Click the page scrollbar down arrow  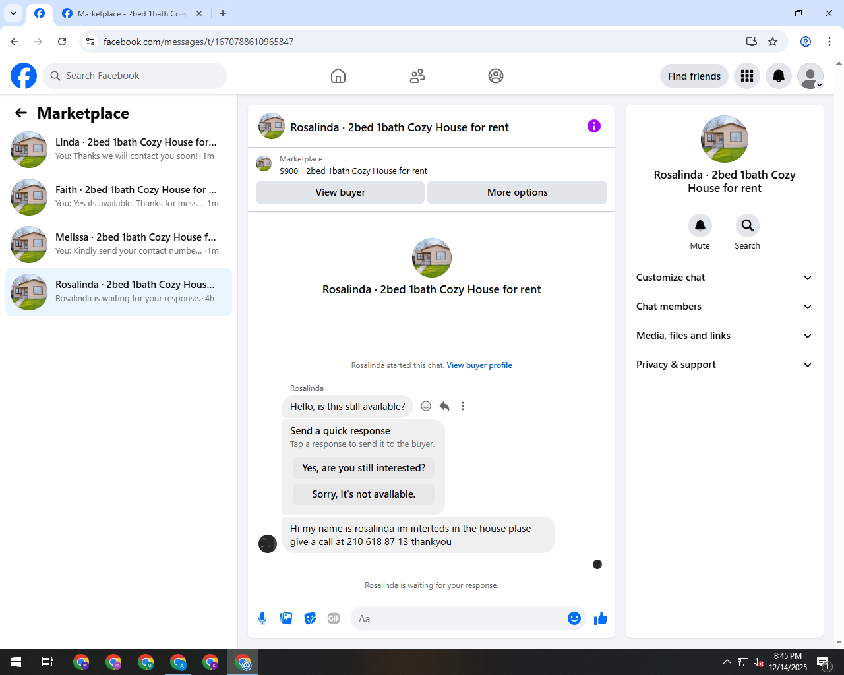[x=839, y=643]
